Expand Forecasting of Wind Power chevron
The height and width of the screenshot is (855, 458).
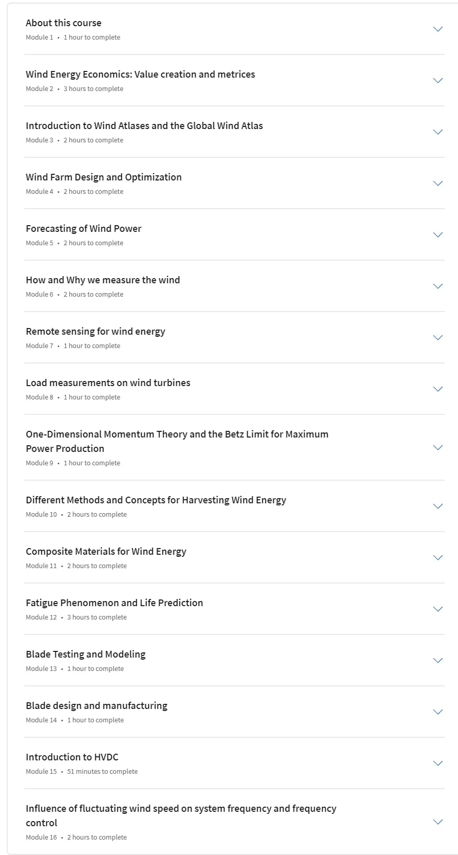pos(438,235)
